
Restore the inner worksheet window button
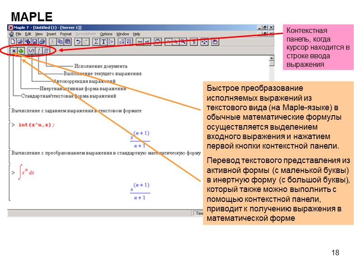[265, 34]
